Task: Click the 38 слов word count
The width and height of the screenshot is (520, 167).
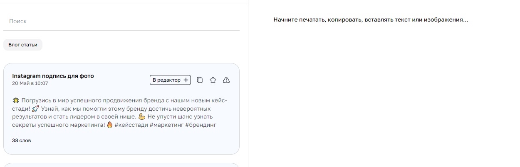Action: 22,140
